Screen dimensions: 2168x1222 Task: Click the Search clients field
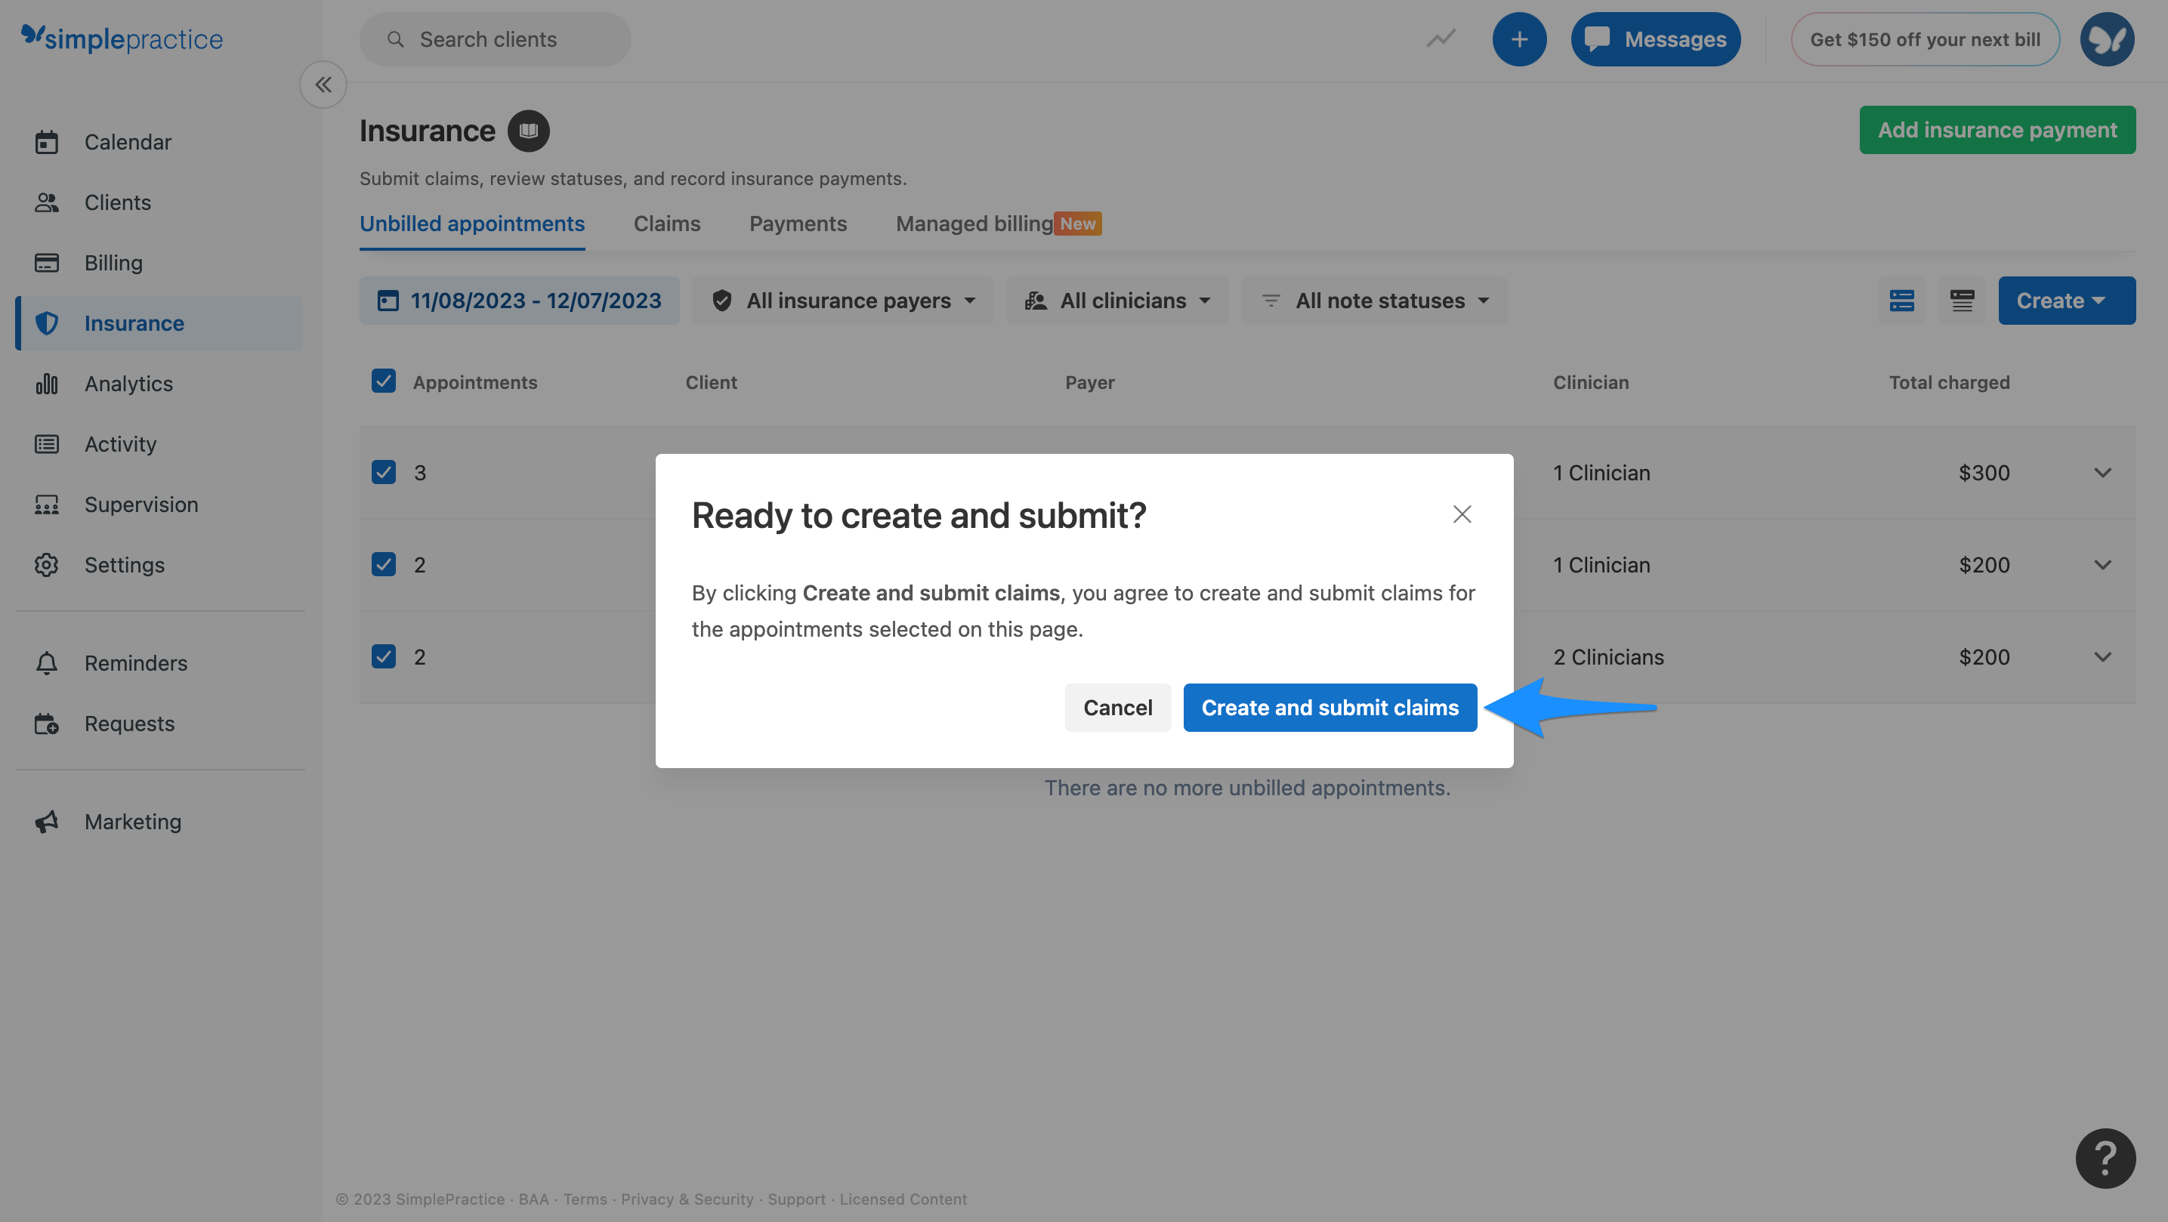click(495, 39)
